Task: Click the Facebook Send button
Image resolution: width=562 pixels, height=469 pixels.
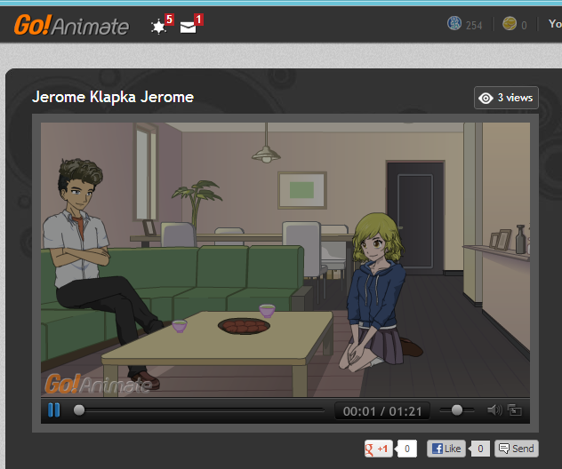Action: (517, 449)
